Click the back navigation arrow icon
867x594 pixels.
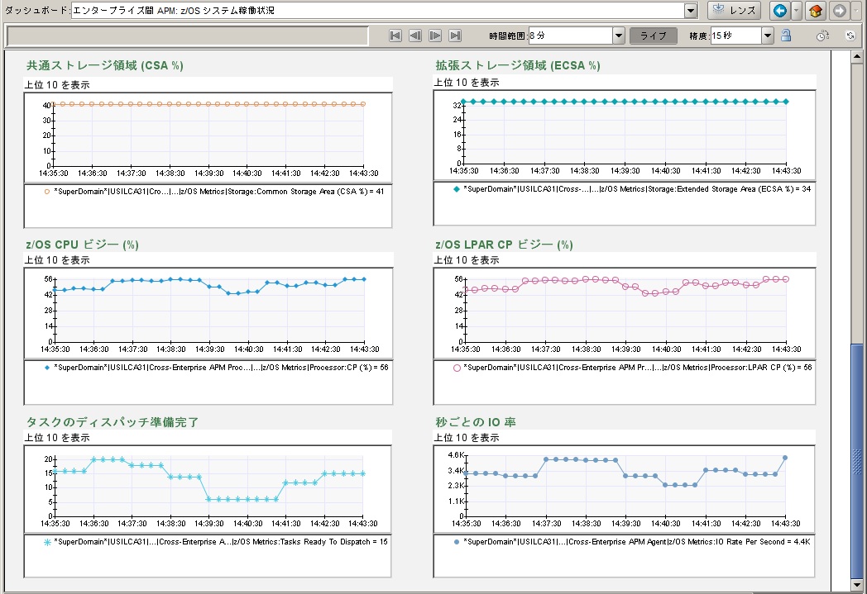(779, 11)
